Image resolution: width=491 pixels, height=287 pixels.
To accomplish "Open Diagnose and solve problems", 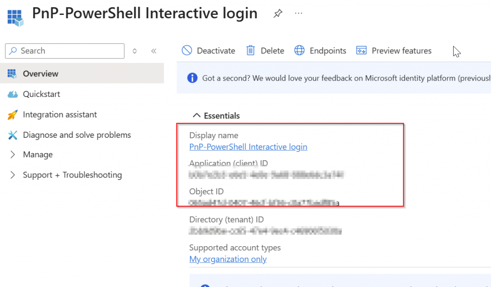I will pyautogui.click(x=77, y=135).
